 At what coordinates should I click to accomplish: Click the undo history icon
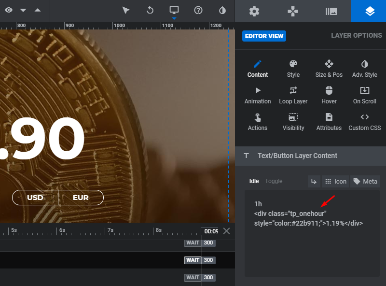150,10
